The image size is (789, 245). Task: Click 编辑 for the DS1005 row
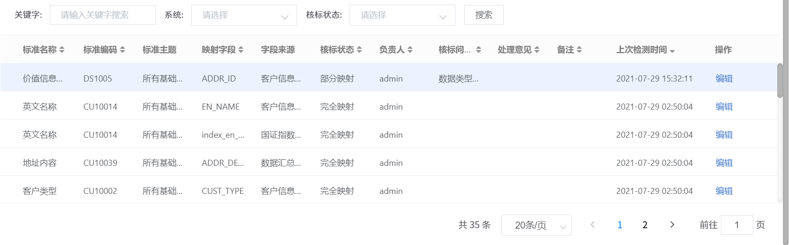tap(724, 79)
